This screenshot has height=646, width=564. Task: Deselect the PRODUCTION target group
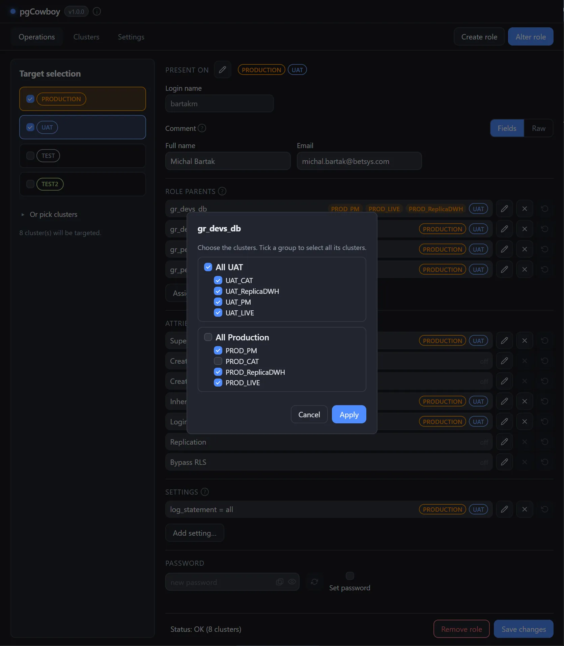[x=30, y=99]
